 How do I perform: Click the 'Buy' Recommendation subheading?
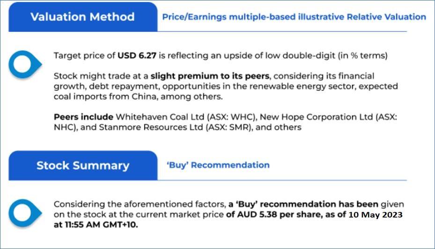tap(218, 165)
